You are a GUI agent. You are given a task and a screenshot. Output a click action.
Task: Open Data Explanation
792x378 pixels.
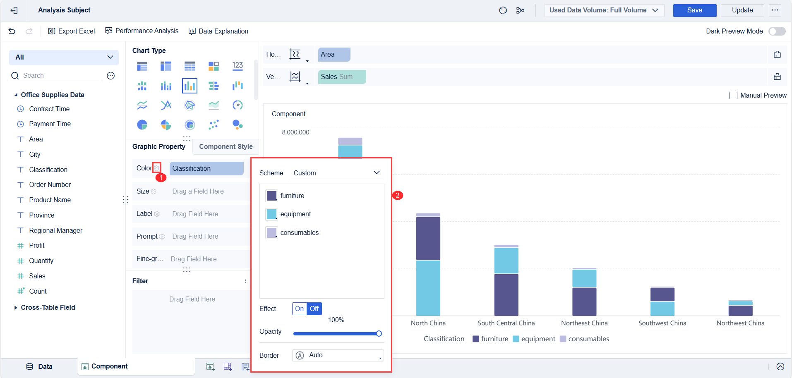[218, 31]
